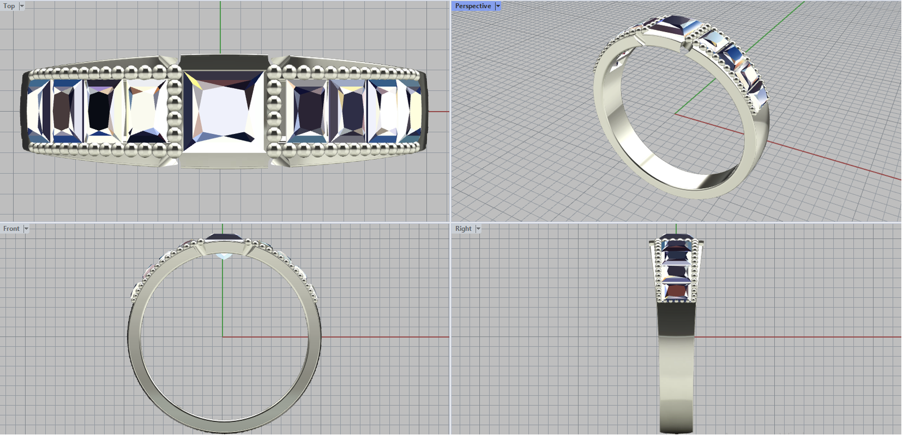Click the Right viewport title label

pos(463,229)
